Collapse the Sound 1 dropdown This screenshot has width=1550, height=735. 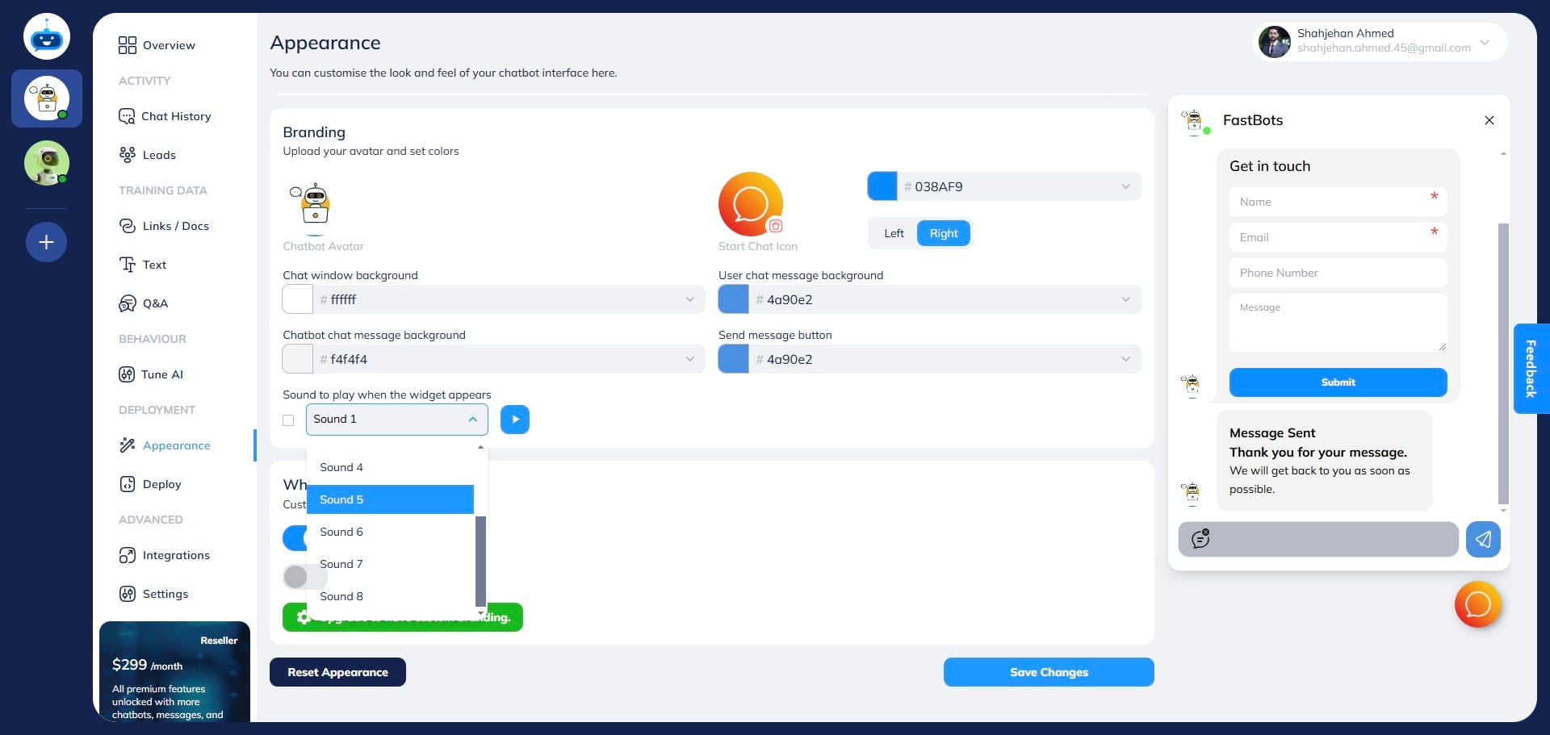(397, 420)
